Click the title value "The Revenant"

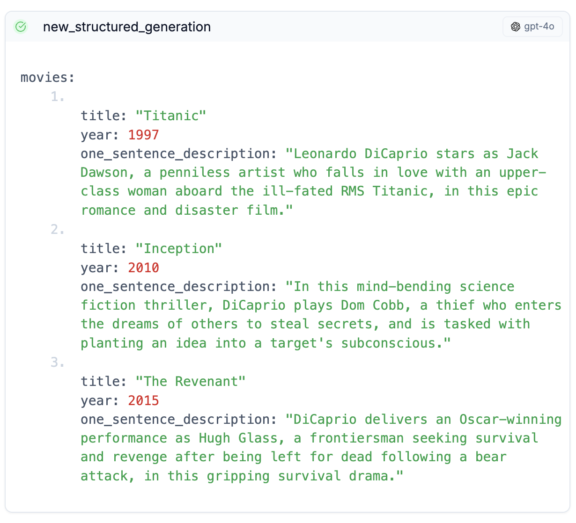191,381
